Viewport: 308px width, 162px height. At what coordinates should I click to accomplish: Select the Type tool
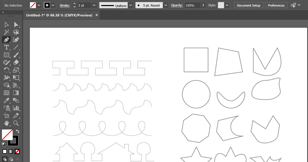7,47
